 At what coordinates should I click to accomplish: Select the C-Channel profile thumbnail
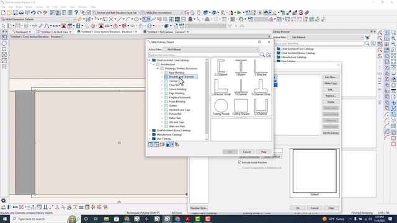pyautogui.click(x=221, y=68)
